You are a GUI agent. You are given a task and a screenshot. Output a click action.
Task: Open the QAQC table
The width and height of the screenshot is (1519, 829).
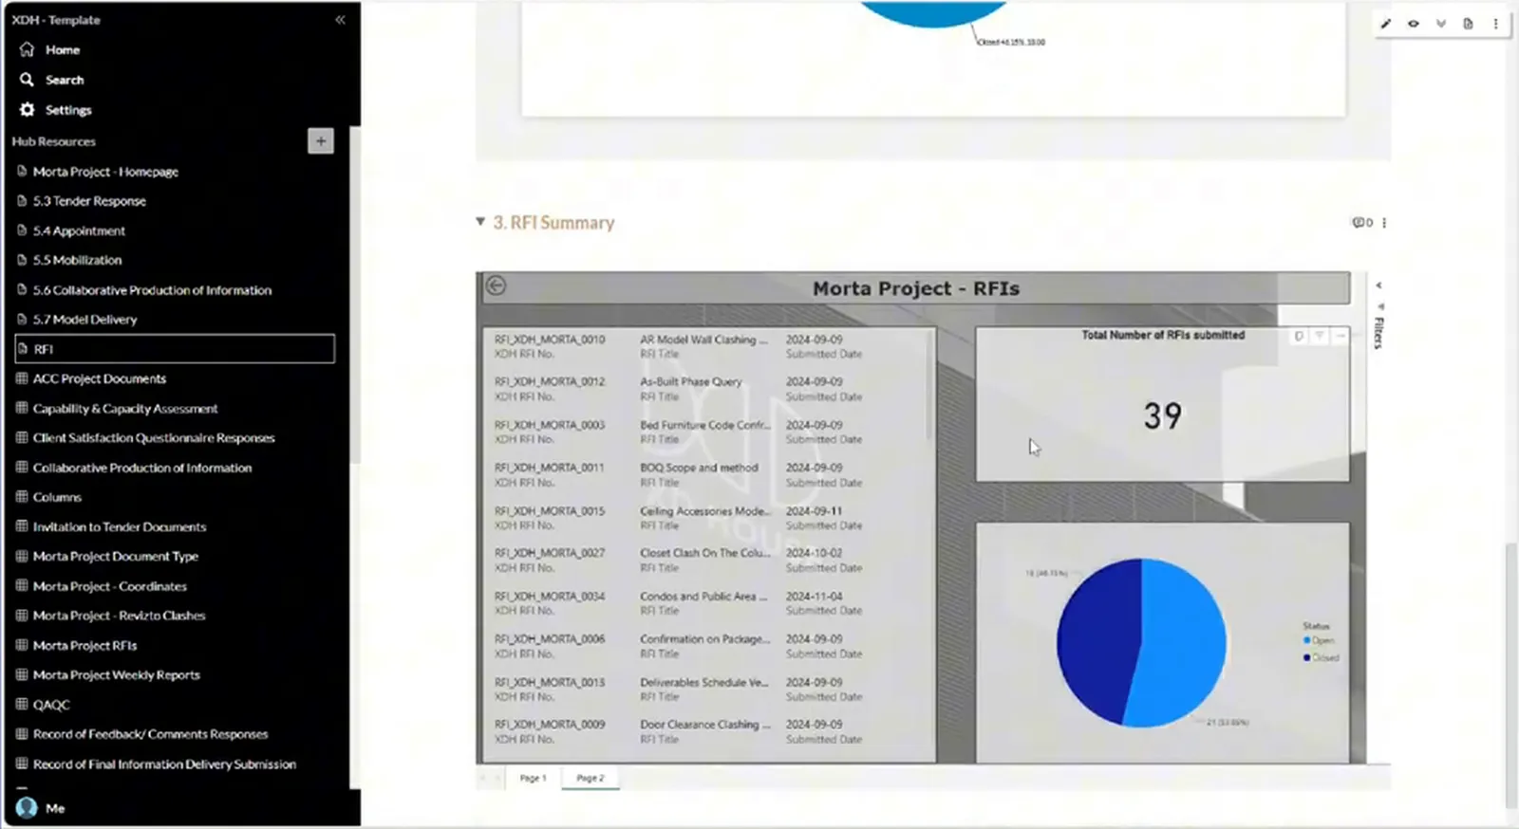[x=51, y=705]
